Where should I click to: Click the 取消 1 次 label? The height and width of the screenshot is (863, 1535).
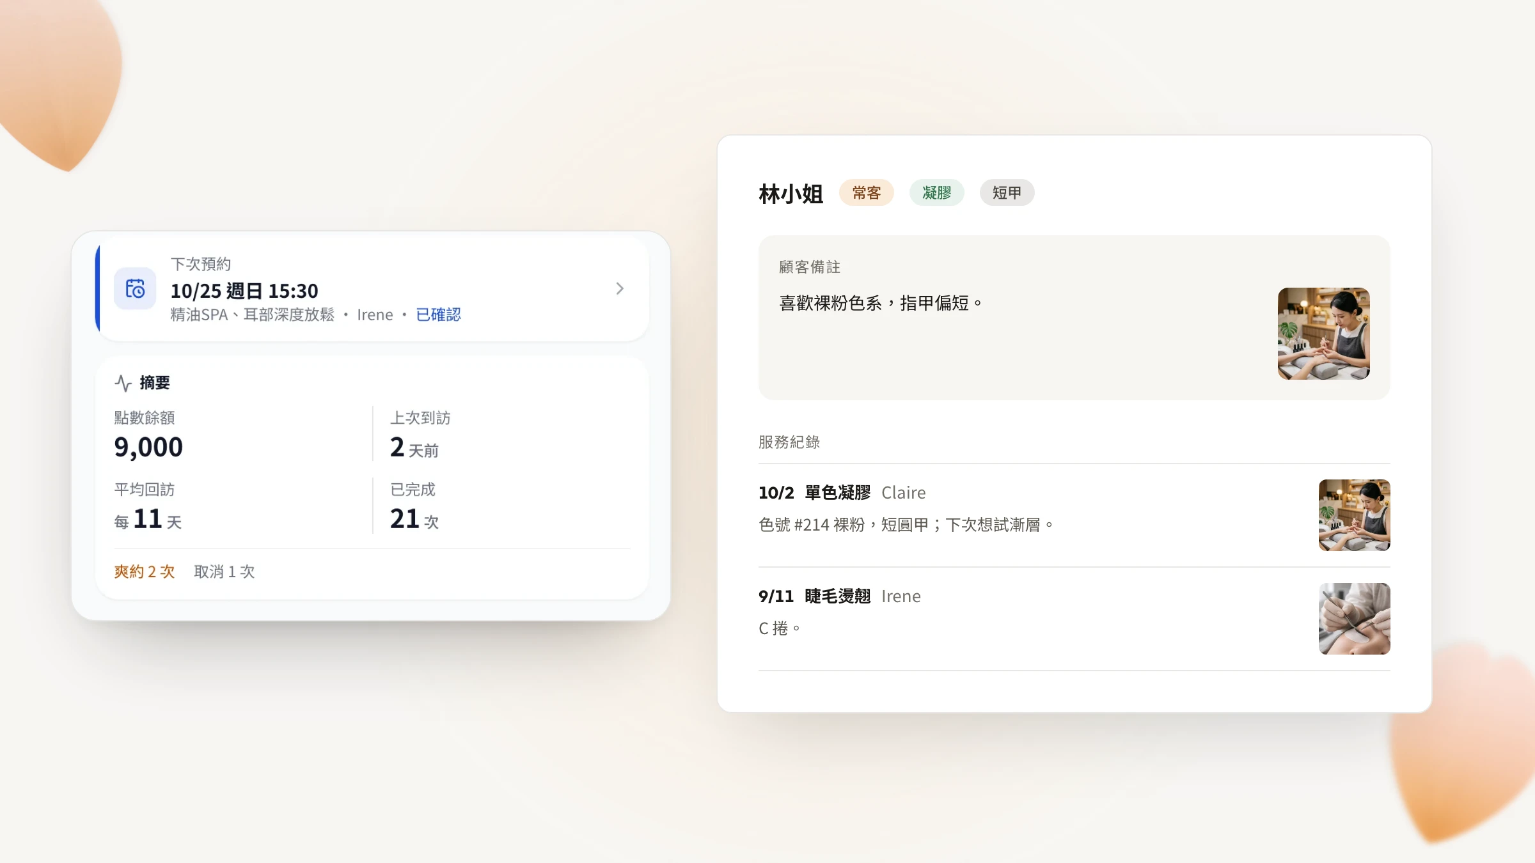tap(224, 571)
